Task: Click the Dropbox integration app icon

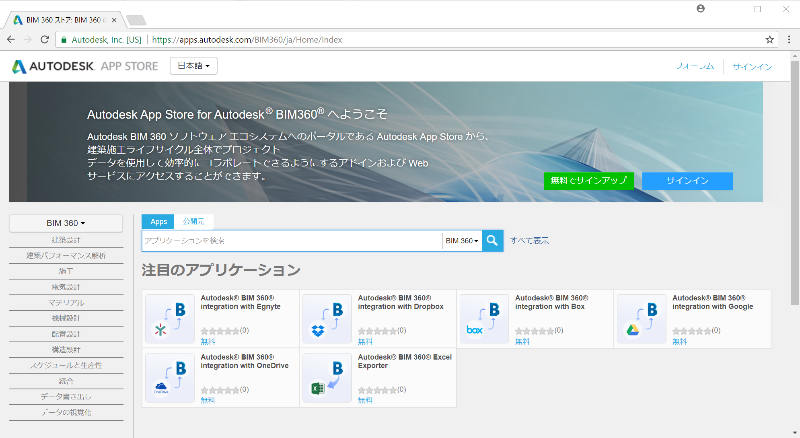Action: point(327,319)
